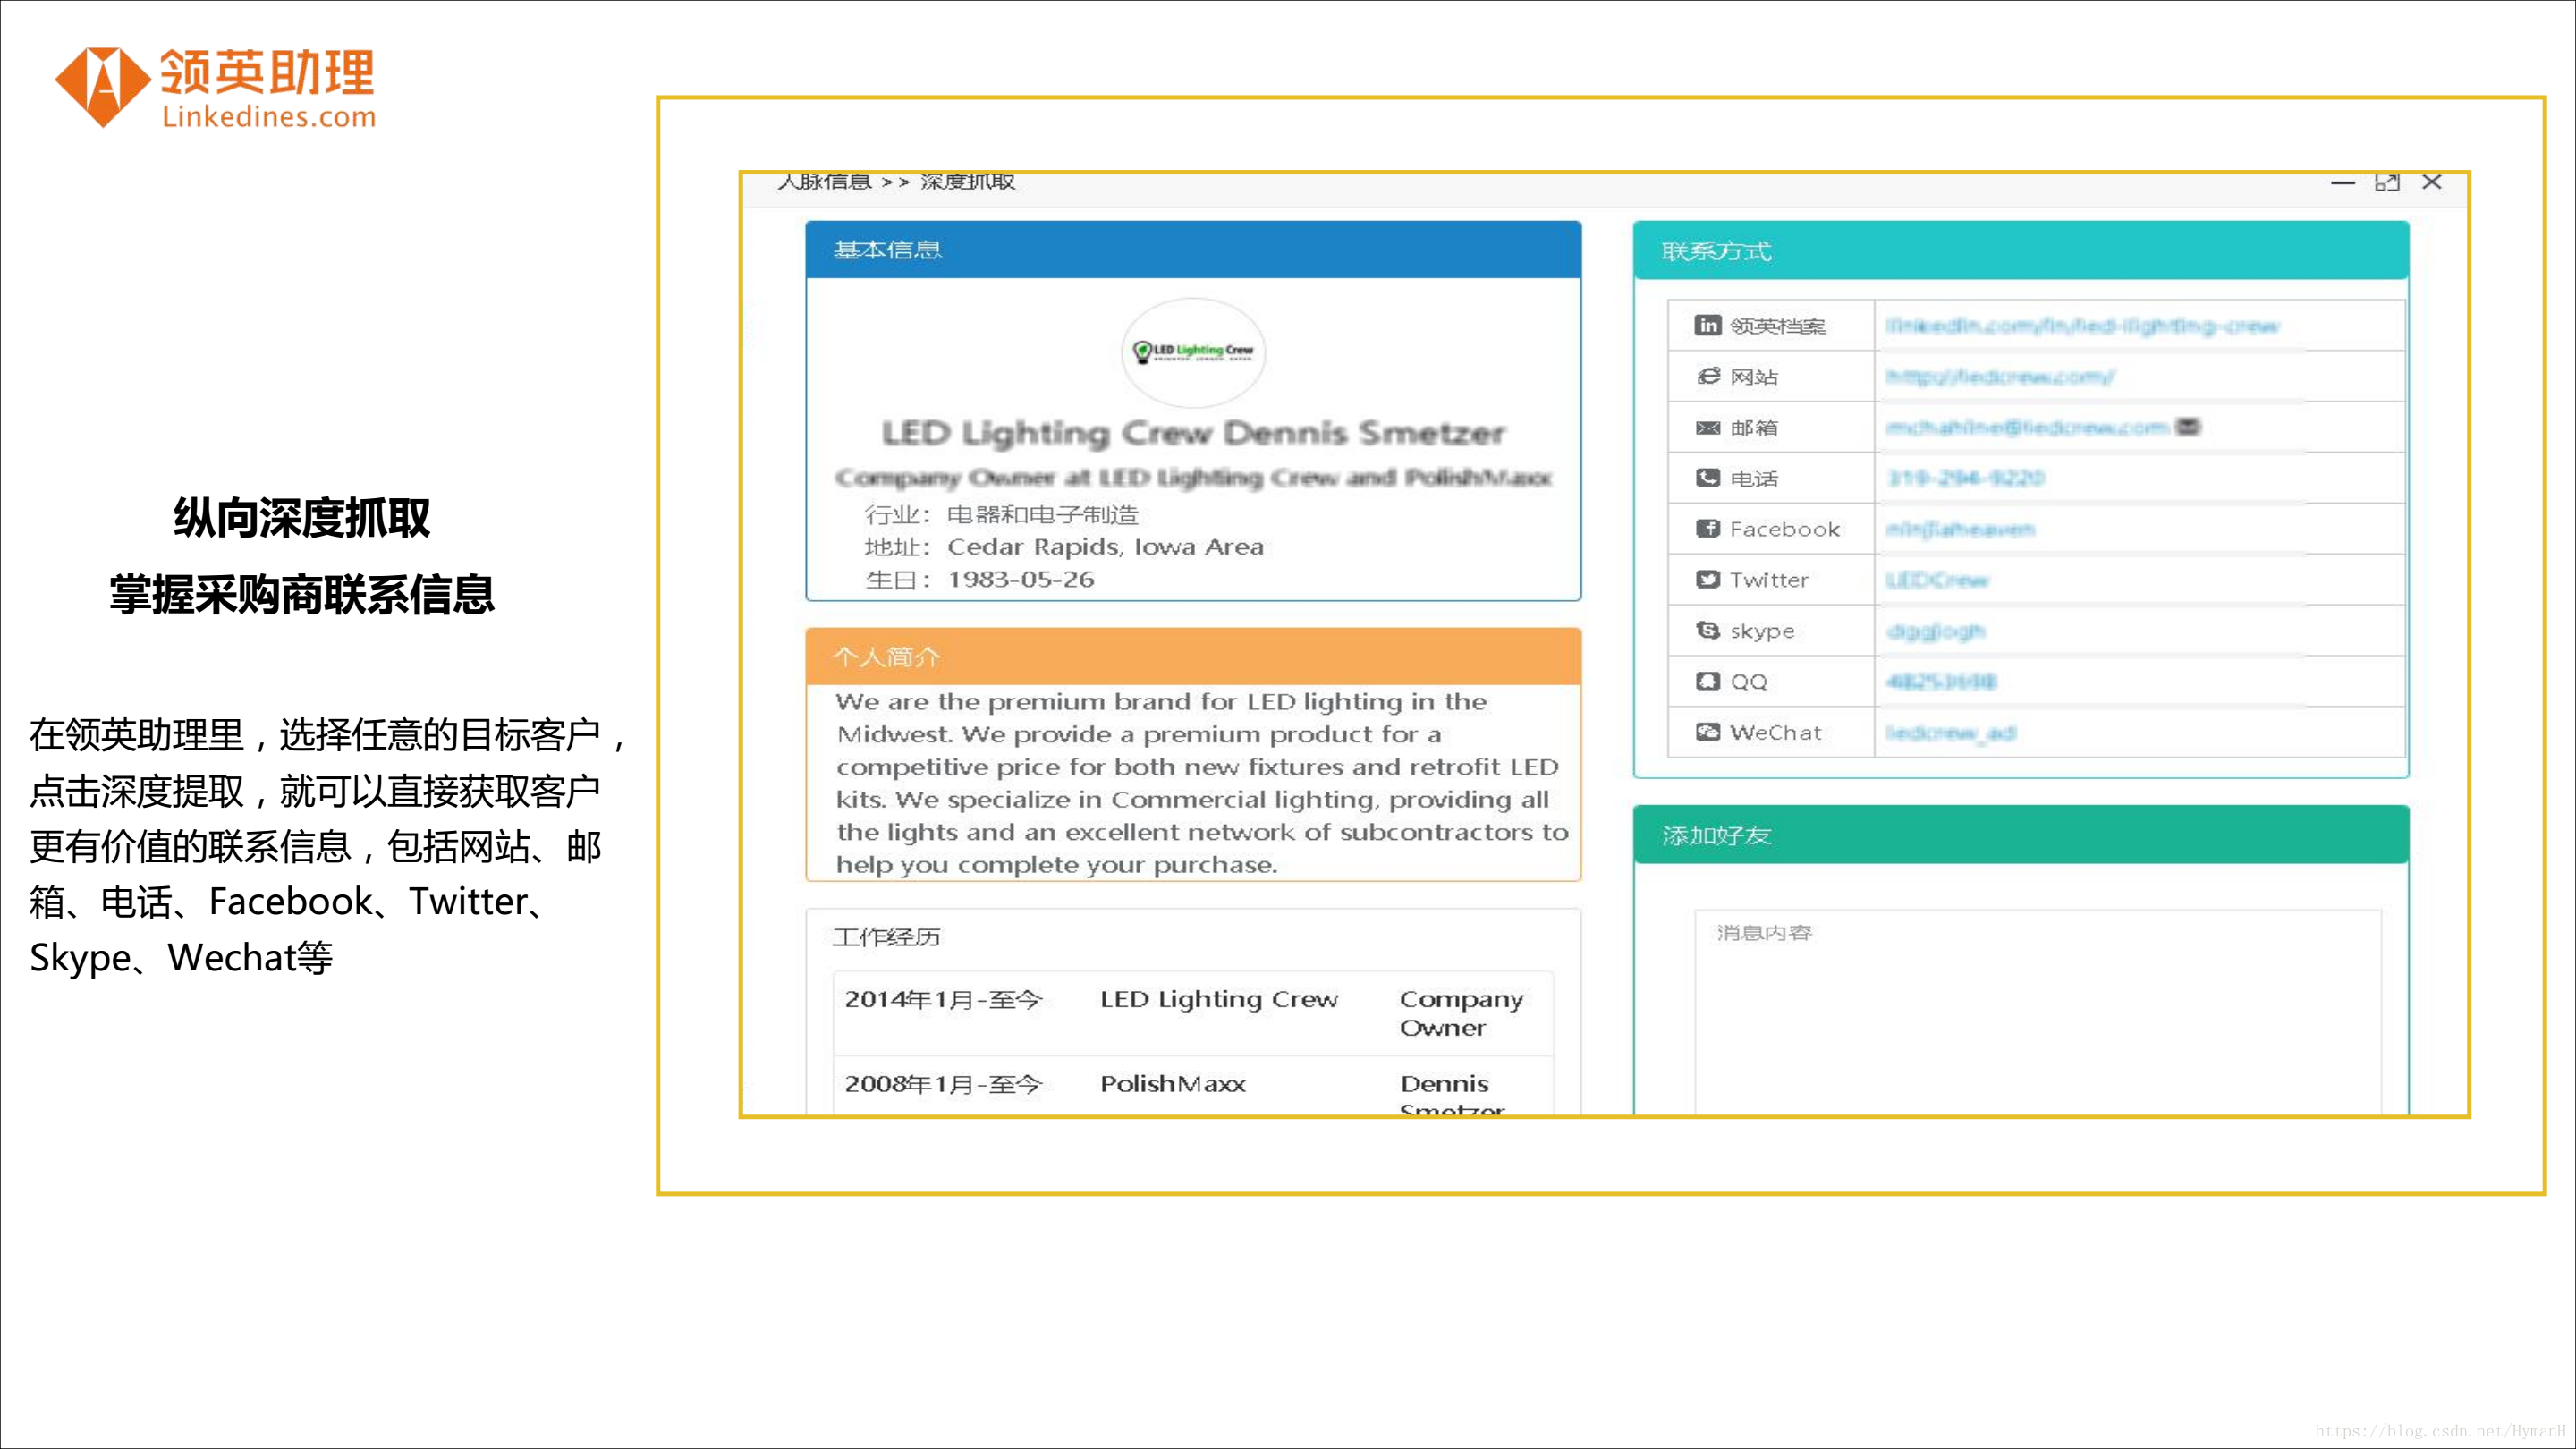Click the Company Owner at LED Lighting Crew subtitle

click(x=1193, y=478)
